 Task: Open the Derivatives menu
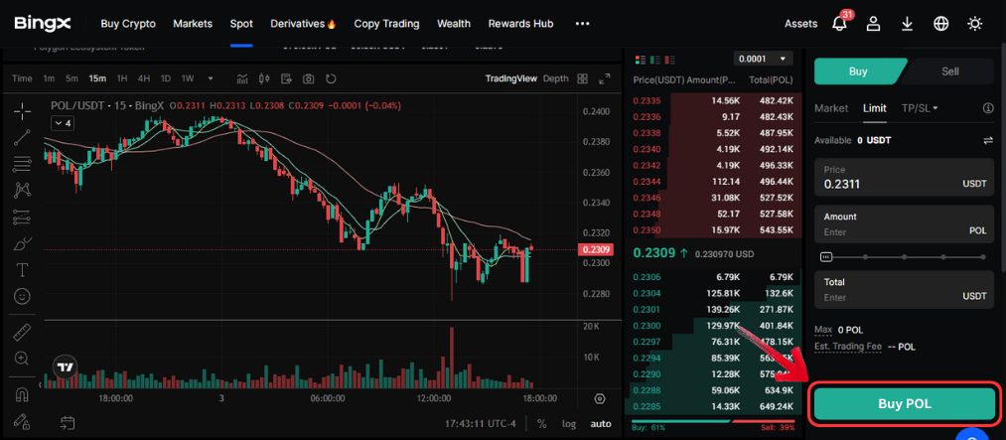tap(303, 24)
